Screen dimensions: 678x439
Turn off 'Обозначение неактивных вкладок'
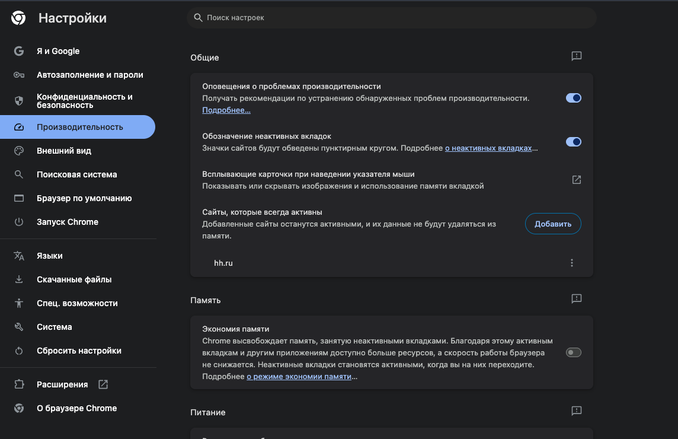[x=573, y=142]
